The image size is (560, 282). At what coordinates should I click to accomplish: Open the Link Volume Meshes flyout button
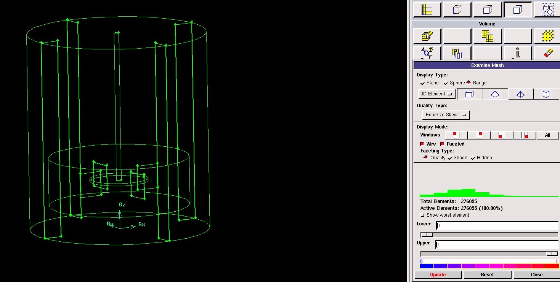coord(427,52)
